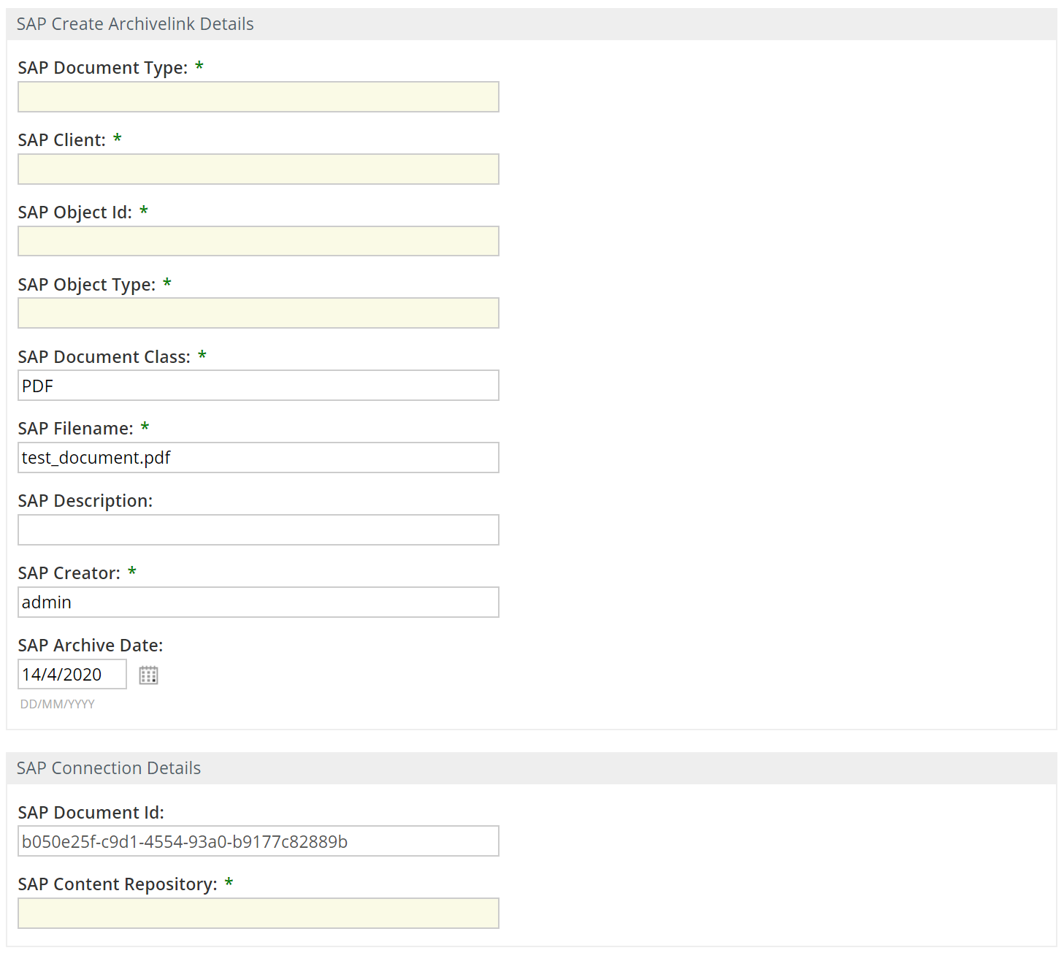
Task: Click the SAP Content Repository input
Action: 258,913
